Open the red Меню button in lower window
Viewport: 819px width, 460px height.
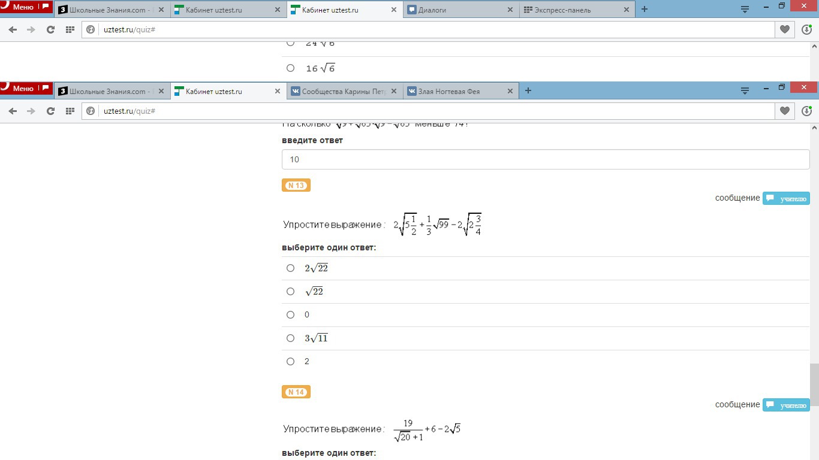pyautogui.click(x=26, y=89)
